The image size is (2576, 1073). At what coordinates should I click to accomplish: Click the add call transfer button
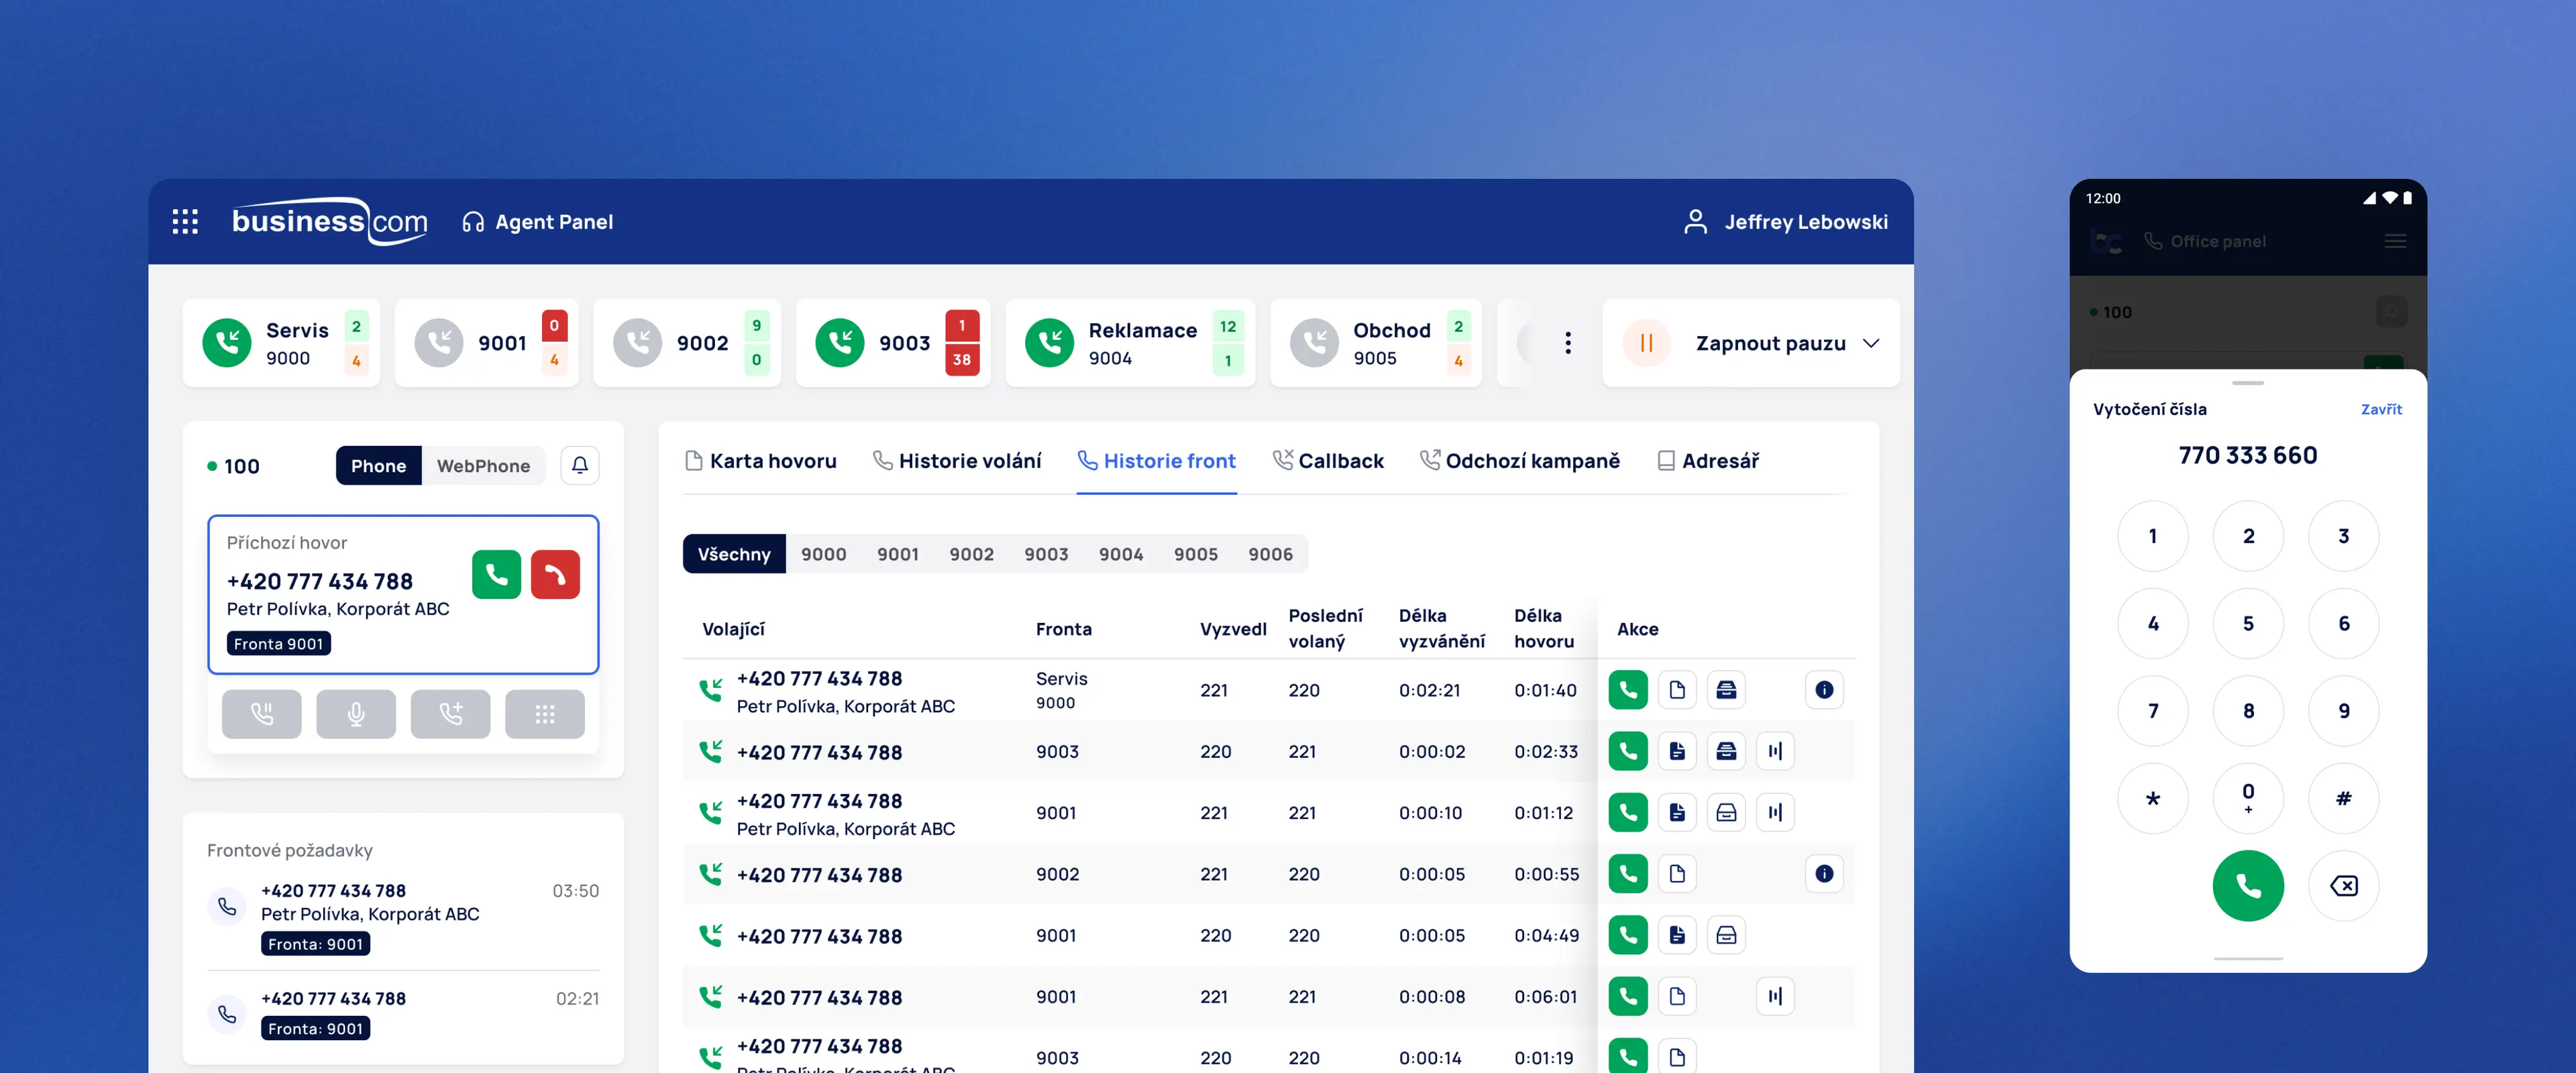click(450, 714)
